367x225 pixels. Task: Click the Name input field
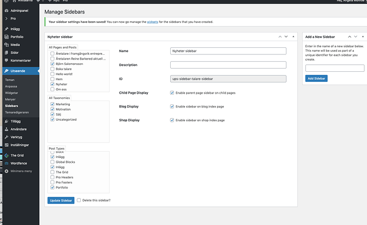point(228,51)
